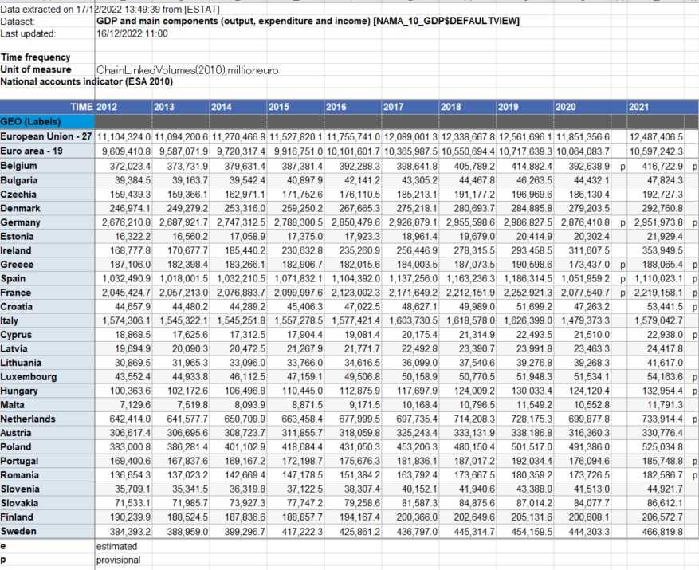Image resolution: width=699 pixels, height=570 pixels.
Task: Select the provisional legend cell
Action: [119, 560]
